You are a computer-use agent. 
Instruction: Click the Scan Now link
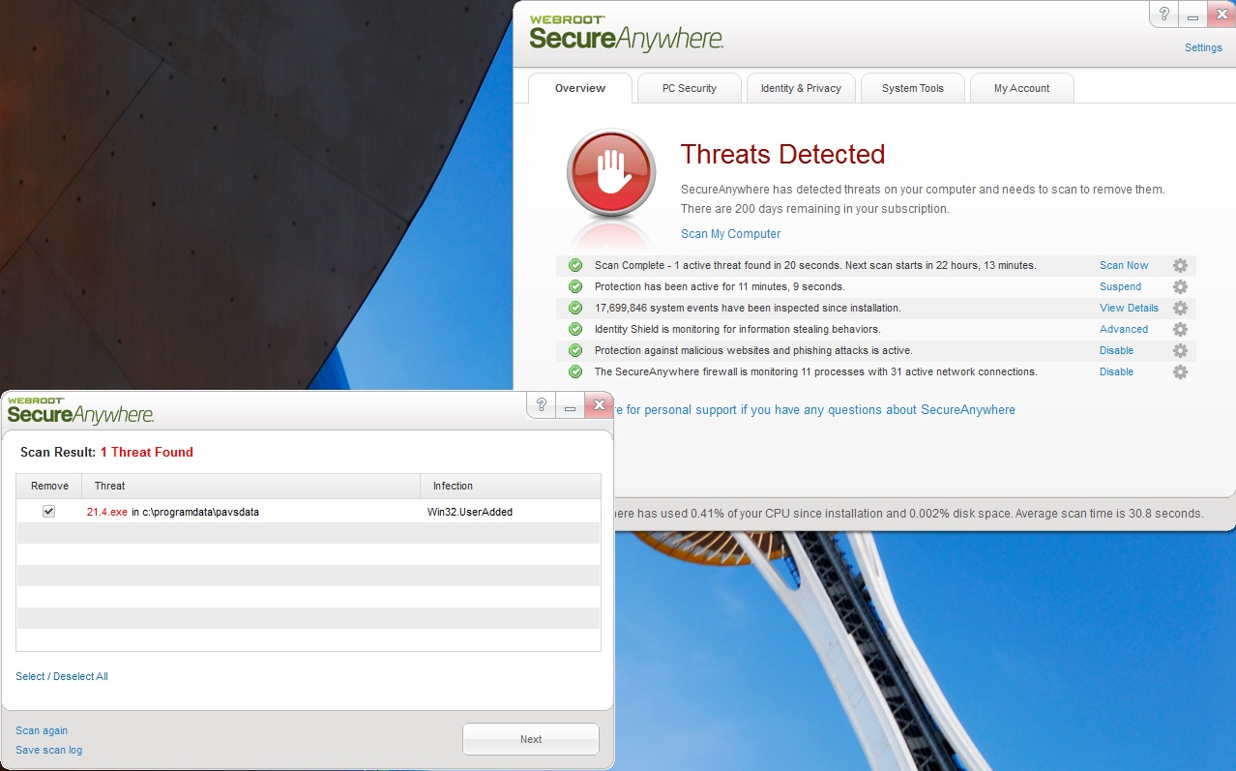pos(1124,265)
